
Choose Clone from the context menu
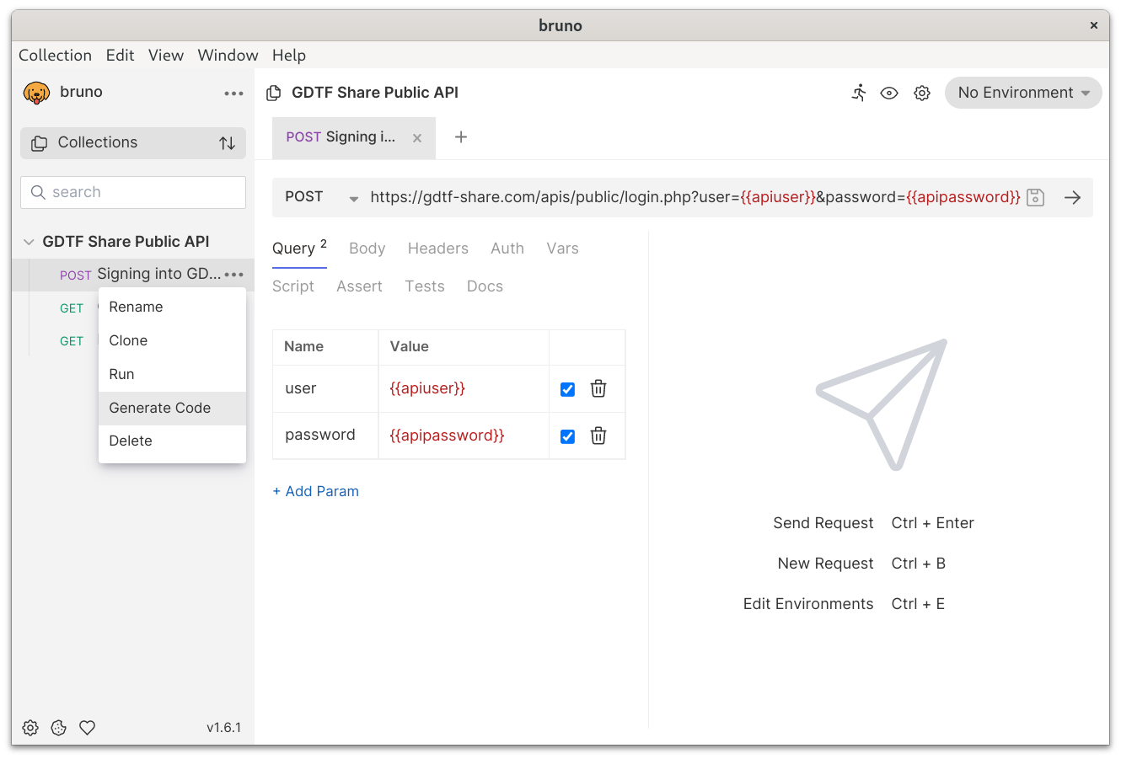172,341
